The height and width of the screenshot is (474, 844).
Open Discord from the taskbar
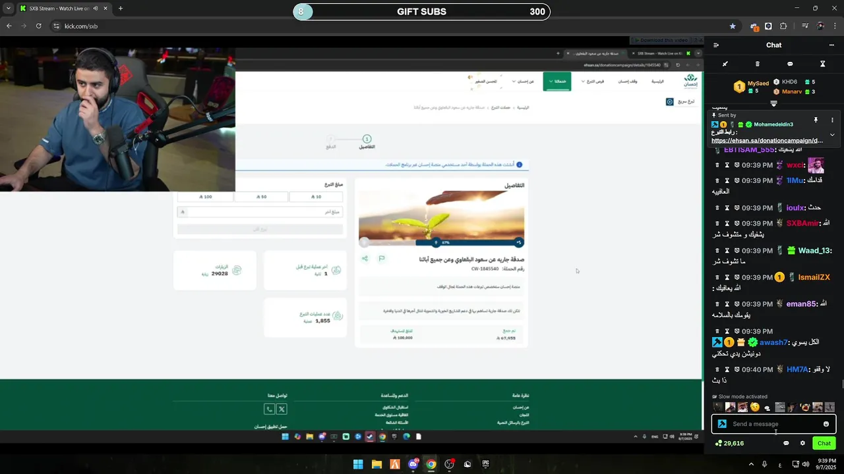coord(413,464)
